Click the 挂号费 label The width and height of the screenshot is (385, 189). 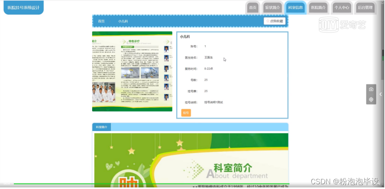tap(192, 91)
